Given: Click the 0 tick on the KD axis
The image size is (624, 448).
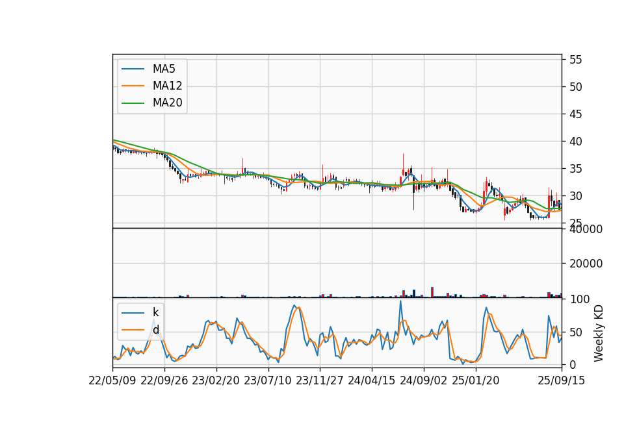Looking at the screenshot, I should (x=573, y=364).
